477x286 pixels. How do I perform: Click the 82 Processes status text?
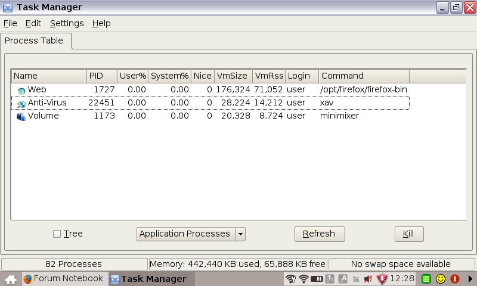(x=73, y=264)
